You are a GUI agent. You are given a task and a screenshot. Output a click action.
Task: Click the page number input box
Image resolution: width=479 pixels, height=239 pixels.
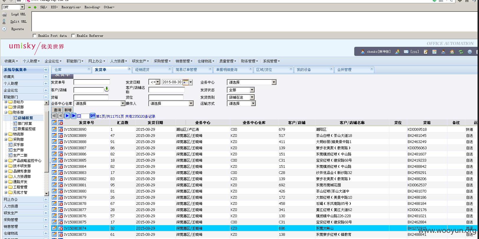85,116
